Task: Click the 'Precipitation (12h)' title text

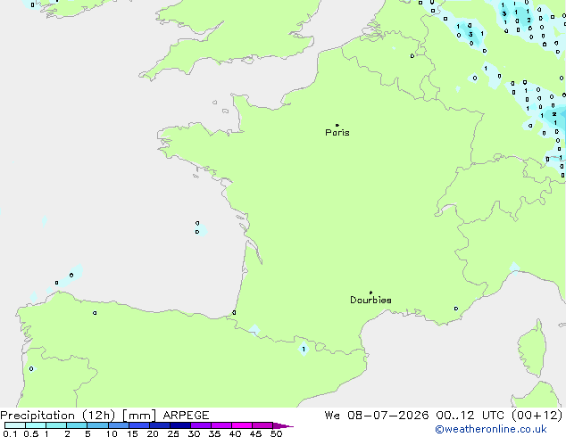Action: [58, 416]
